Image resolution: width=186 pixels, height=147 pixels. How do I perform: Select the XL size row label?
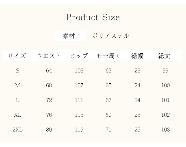[17, 115]
